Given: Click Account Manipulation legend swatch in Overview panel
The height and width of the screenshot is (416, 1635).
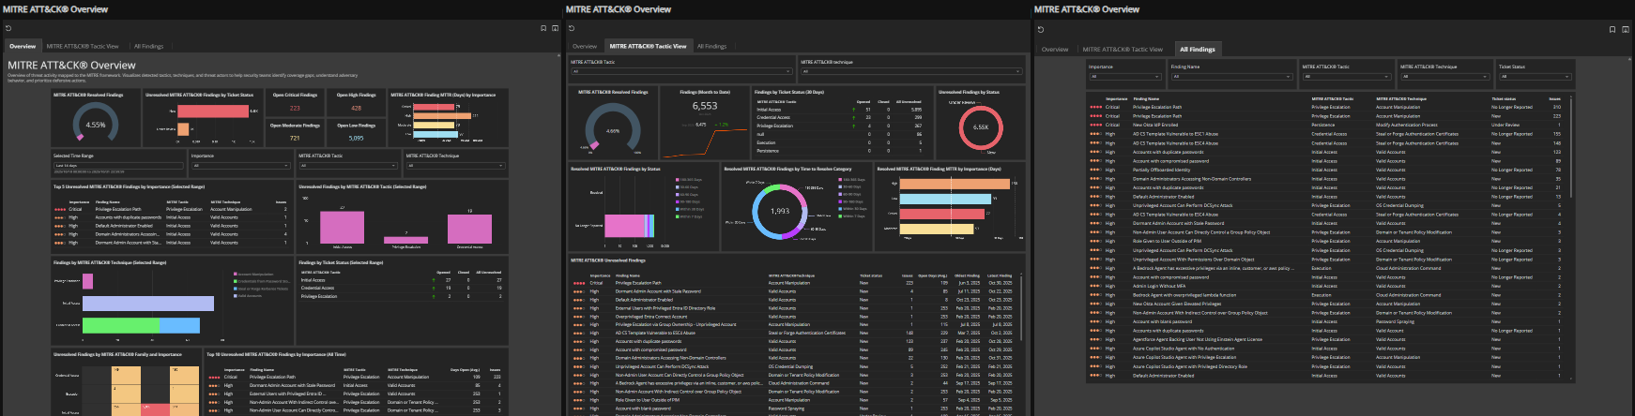Looking at the screenshot, I should pos(237,275).
